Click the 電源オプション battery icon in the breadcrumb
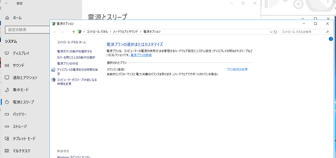336x158 pixels. tap(79, 32)
